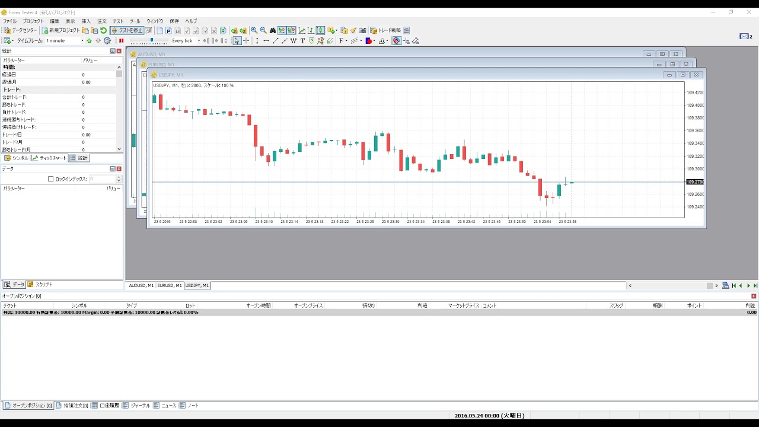Viewport: 759px width, 427px height.
Task: Select the EURUSD, M1 chart tab
Action: (x=170, y=285)
